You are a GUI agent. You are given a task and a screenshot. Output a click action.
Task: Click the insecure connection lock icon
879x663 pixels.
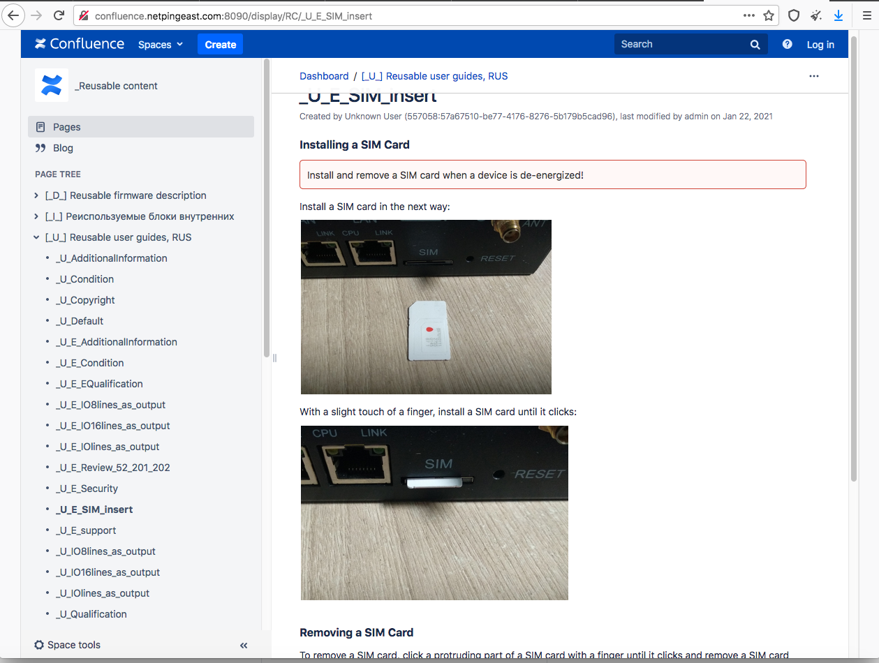pos(84,15)
